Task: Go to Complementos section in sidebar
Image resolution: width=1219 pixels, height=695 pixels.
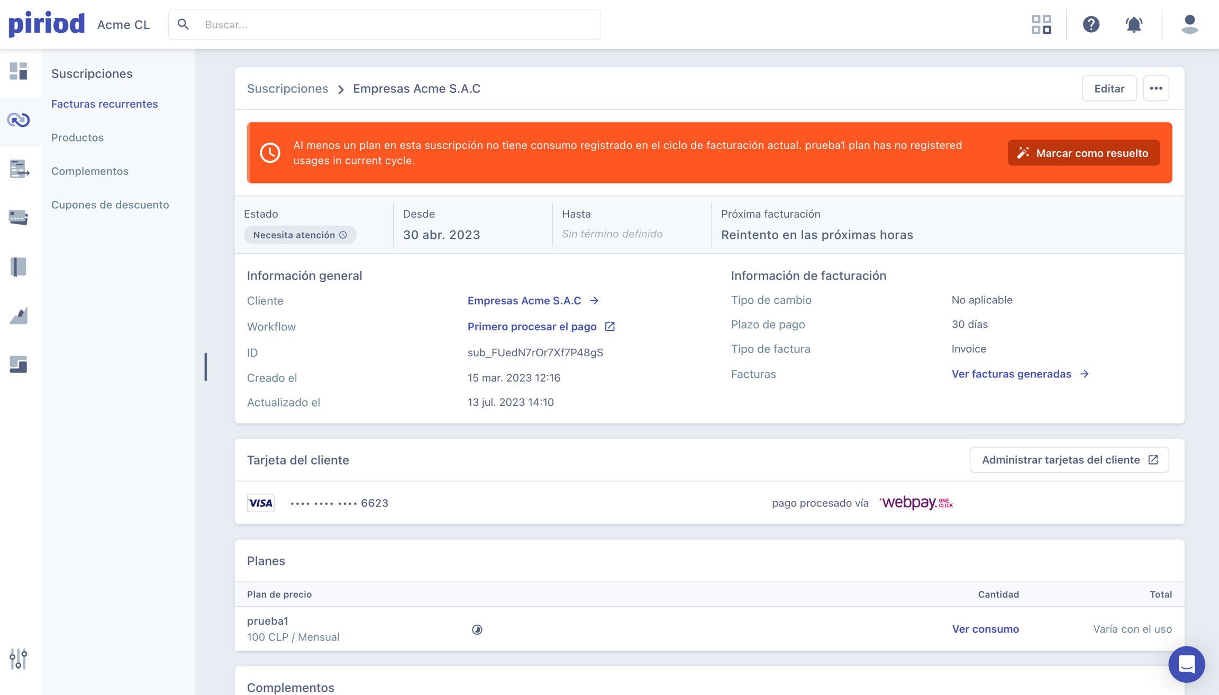Action: [90, 171]
